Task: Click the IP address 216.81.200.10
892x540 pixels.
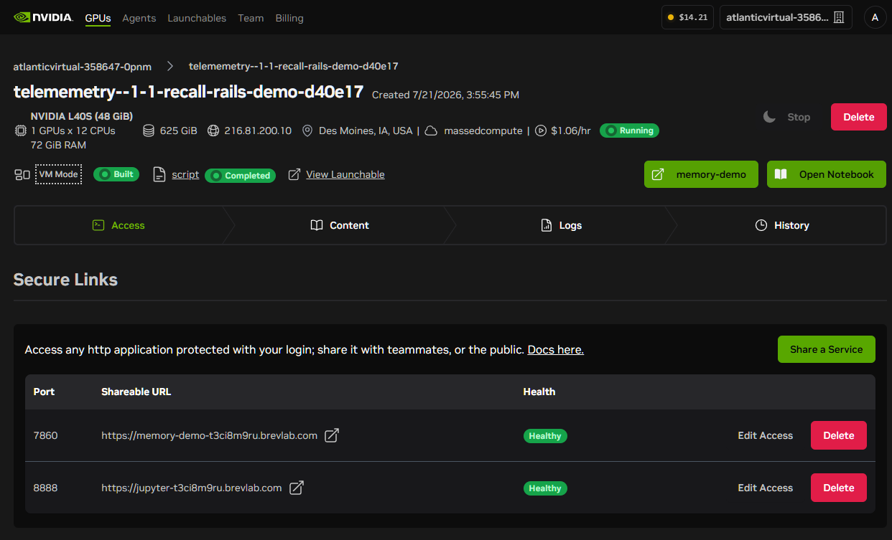Action: [x=258, y=131]
